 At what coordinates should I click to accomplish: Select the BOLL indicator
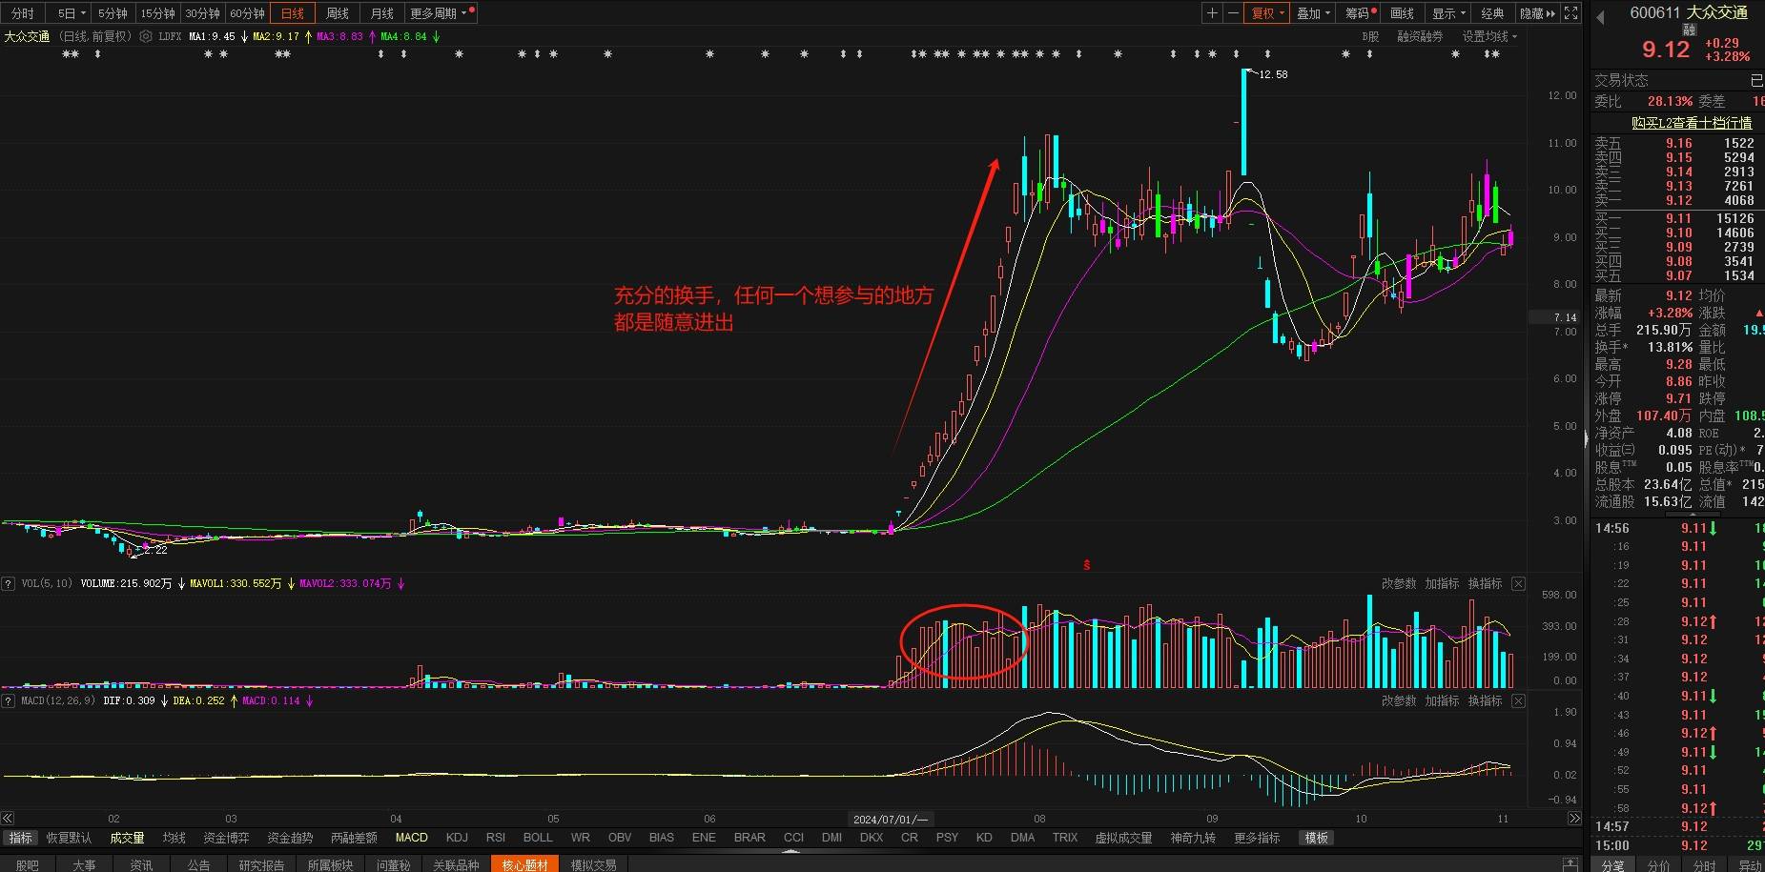[538, 838]
